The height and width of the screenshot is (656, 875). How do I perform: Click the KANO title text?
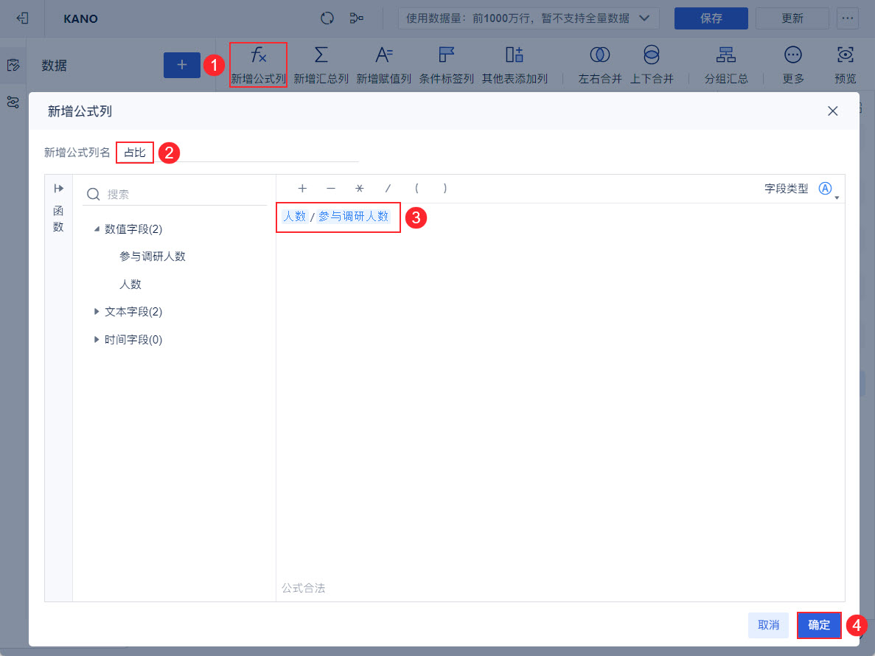coord(80,19)
